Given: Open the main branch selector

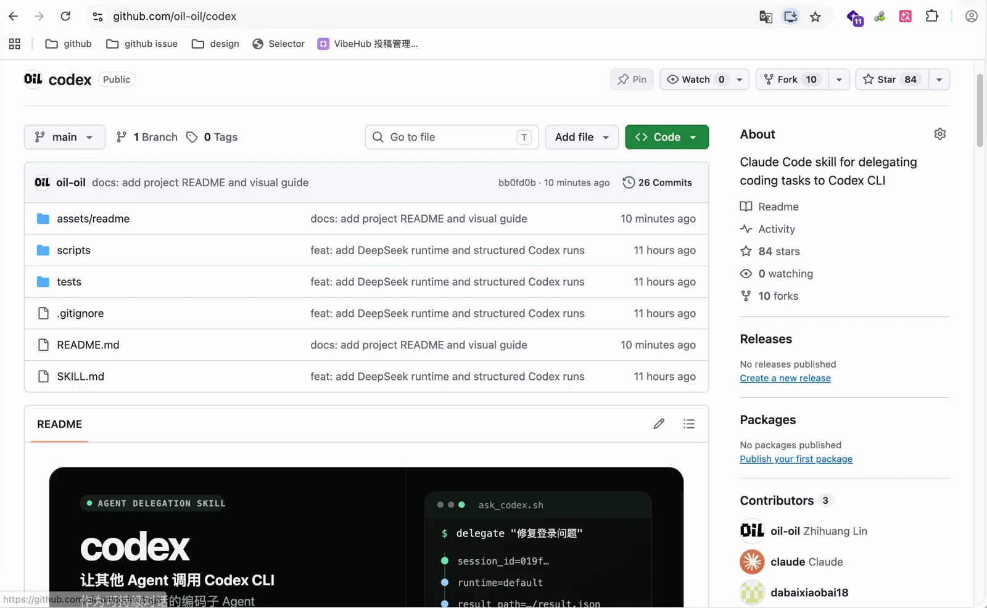Looking at the screenshot, I should pyautogui.click(x=64, y=137).
